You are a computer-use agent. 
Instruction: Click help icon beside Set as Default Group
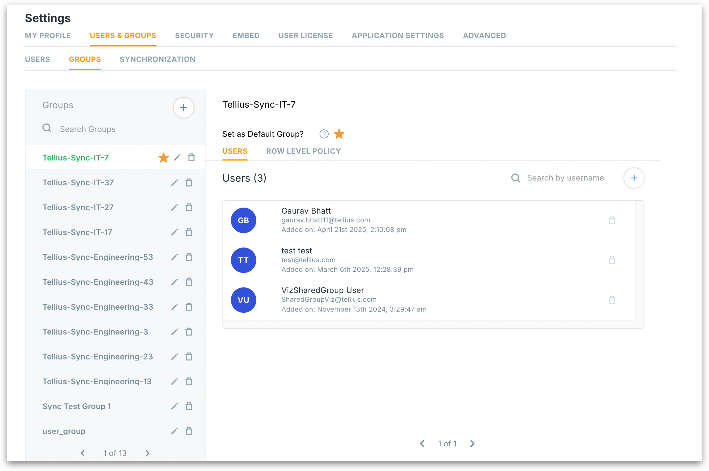[324, 134]
